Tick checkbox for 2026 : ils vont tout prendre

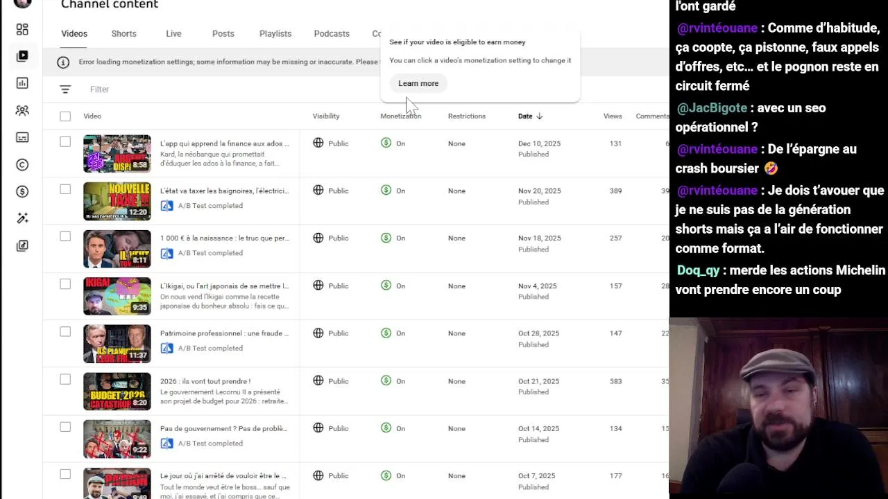coord(65,379)
